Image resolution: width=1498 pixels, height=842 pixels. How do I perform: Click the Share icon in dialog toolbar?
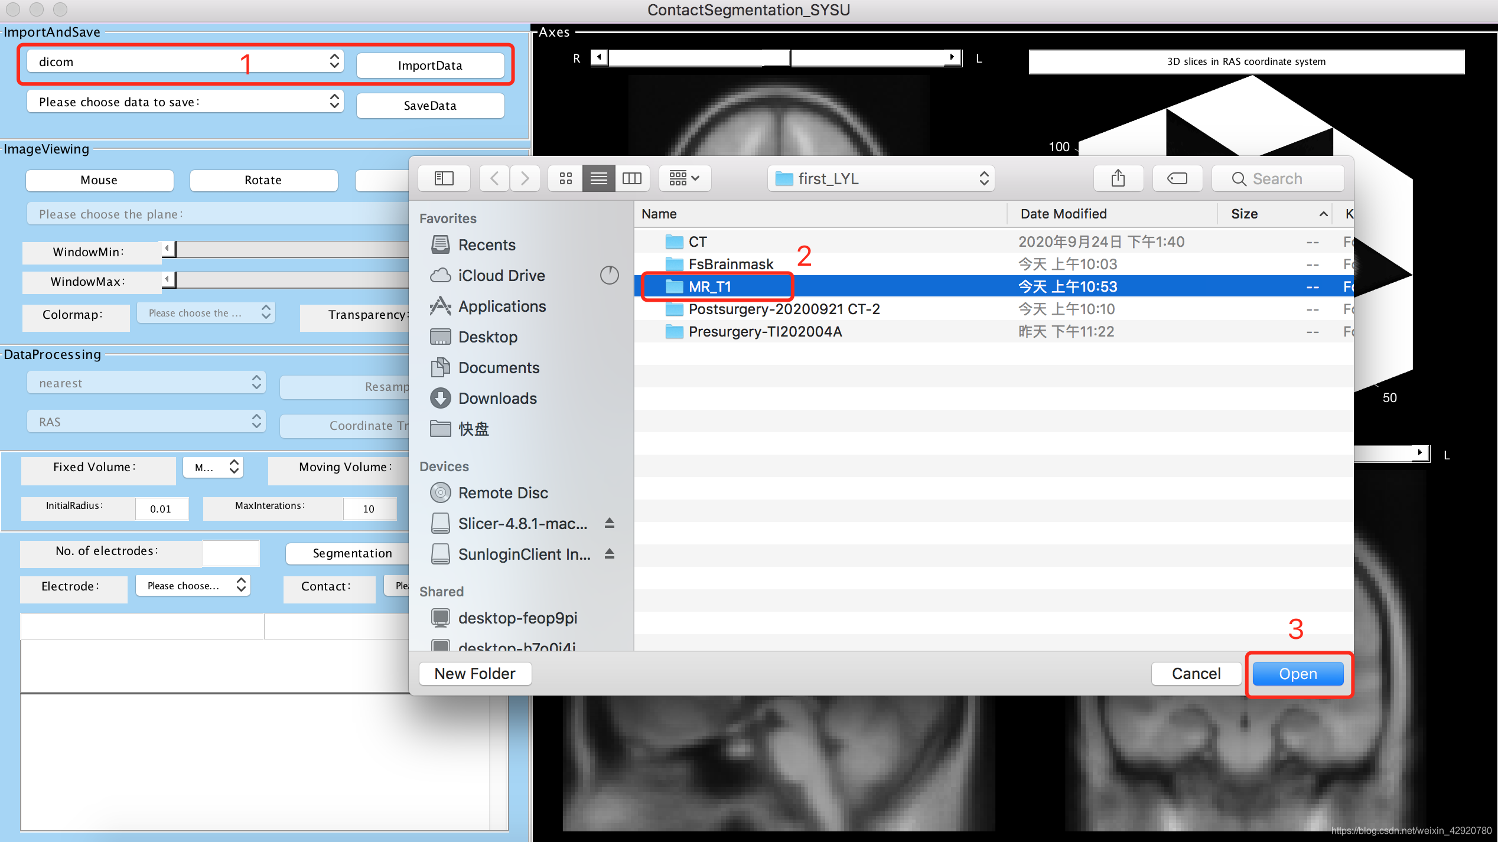click(x=1118, y=178)
